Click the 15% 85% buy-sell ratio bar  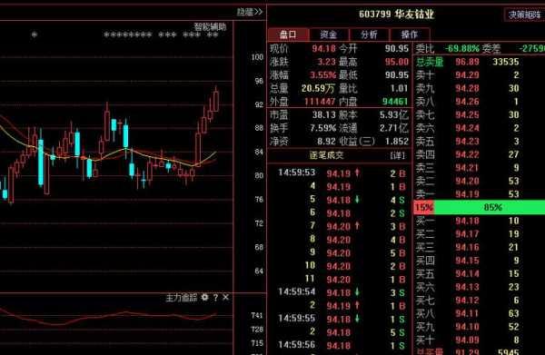[x=479, y=207]
